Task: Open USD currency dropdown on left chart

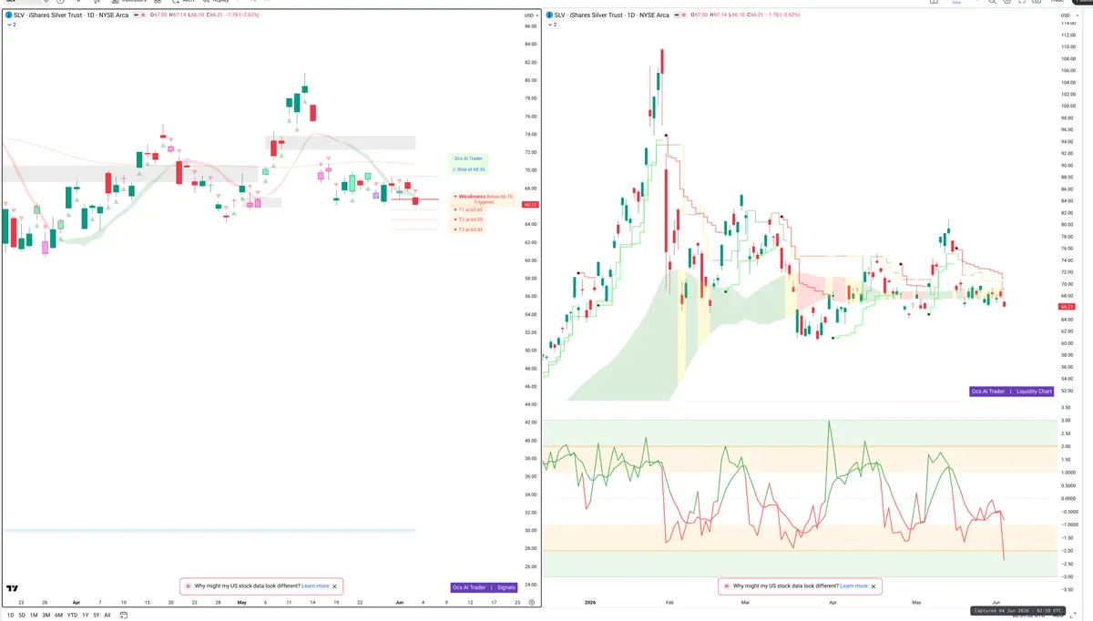Action: tap(530, 15)
